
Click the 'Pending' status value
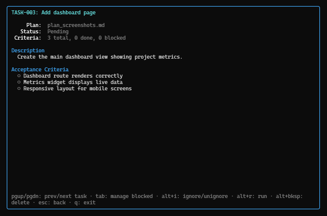[x=58, y=32]
